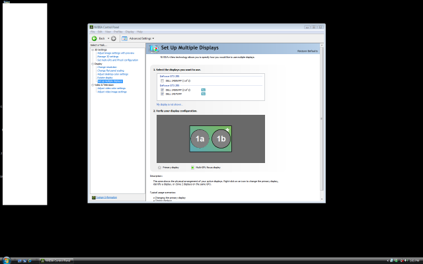Click the Multi-GPU focus display legend icon
Viewport: 423px width, 264px height.
pos(192,167)
